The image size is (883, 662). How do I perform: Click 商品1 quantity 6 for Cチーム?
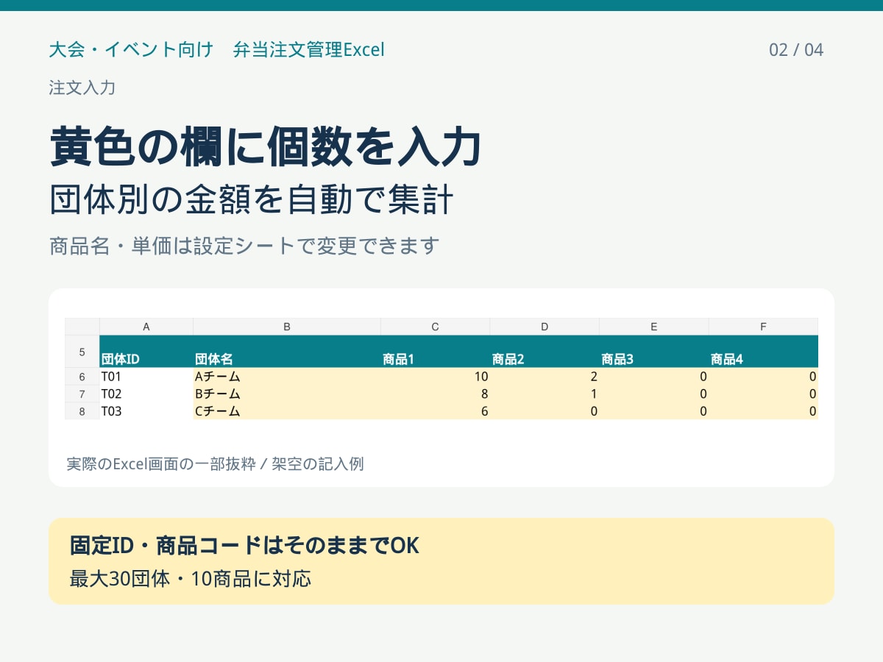pos(436,411)
